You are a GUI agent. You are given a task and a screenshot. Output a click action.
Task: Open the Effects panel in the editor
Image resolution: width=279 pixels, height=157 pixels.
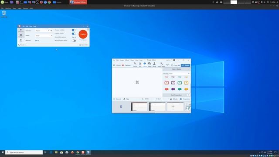click(x=174, y=99)
